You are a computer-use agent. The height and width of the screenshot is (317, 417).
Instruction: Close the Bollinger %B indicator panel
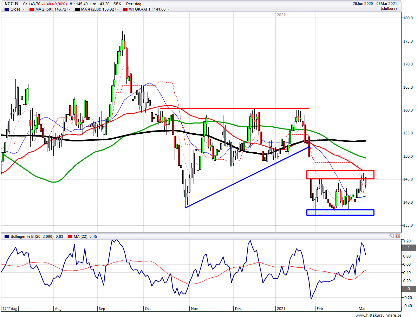click(x=398, y=236)
